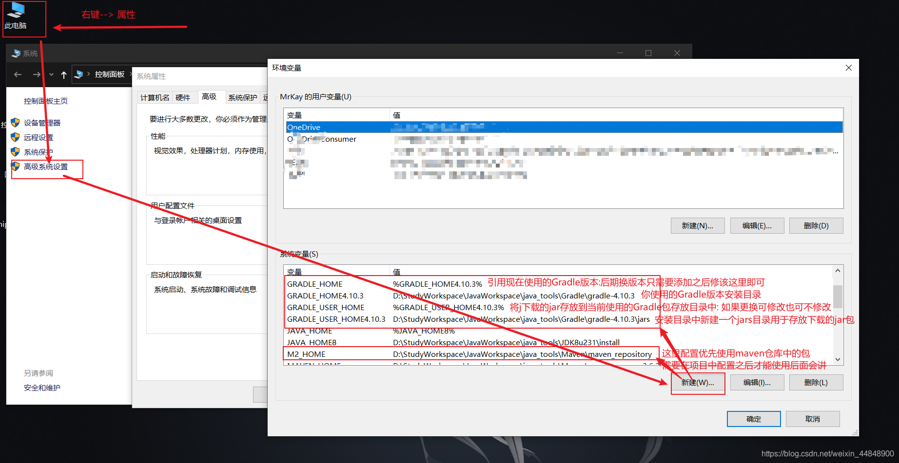The height and width of the screenshot is (463, 899).
Task: Close the 环境变量 dialog
Action: point(849,68)
